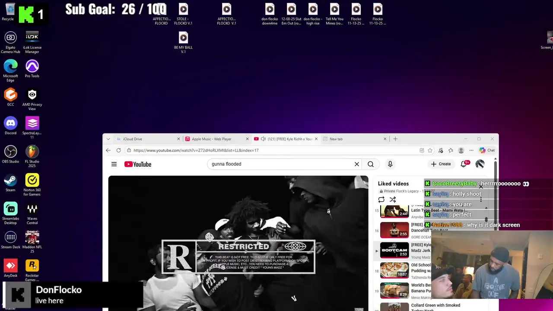This screenshot has height=311, width=553.
Task: Start YouTube voice search with microphone
Action: pyautogui.click(x=390, y=164)
